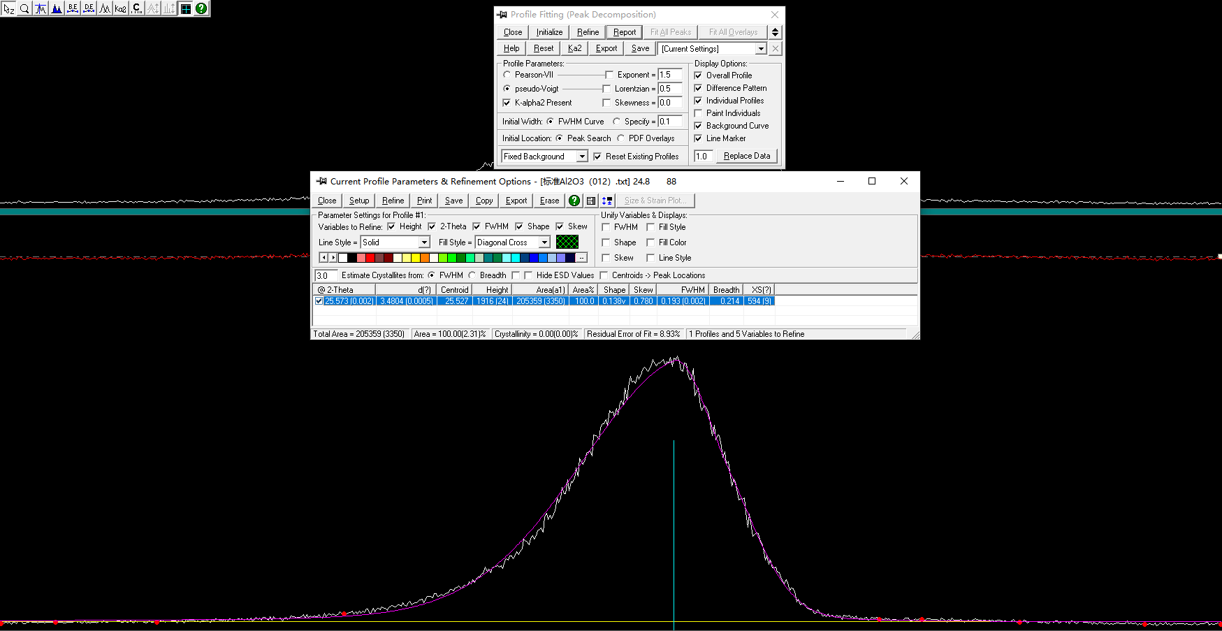
Task: Click the green cross fill pattern preview
Action: click(567, 242)
